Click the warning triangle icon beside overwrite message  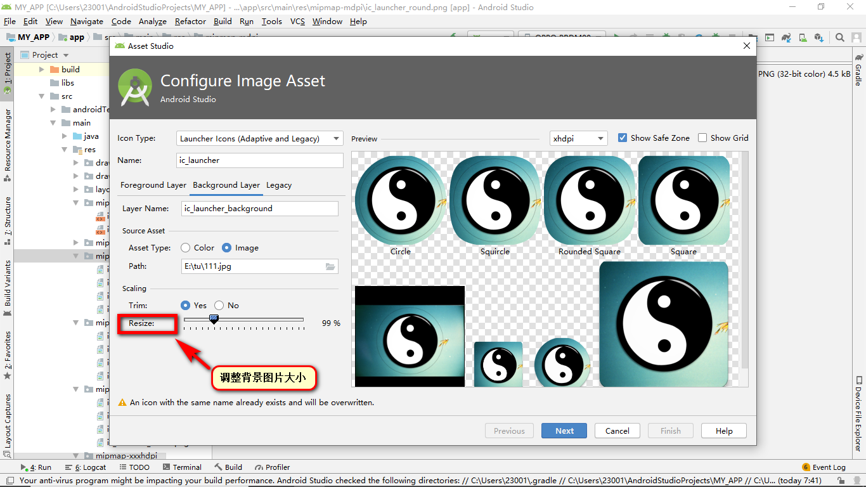coord(123,403)
